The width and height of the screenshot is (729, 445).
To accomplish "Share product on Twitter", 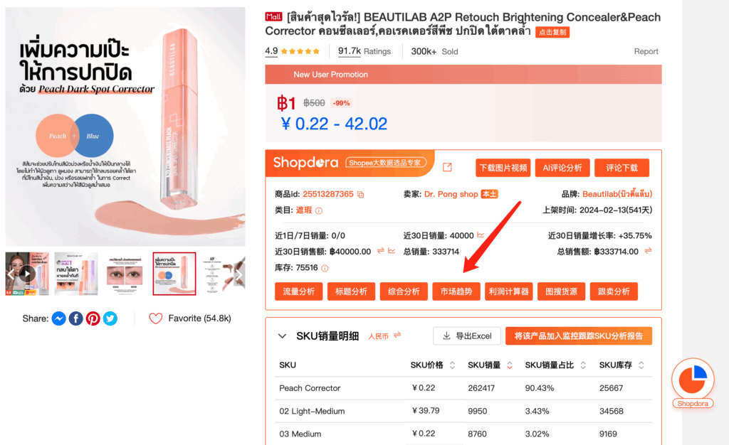I will pyautogui.click(x=110, y=318).
